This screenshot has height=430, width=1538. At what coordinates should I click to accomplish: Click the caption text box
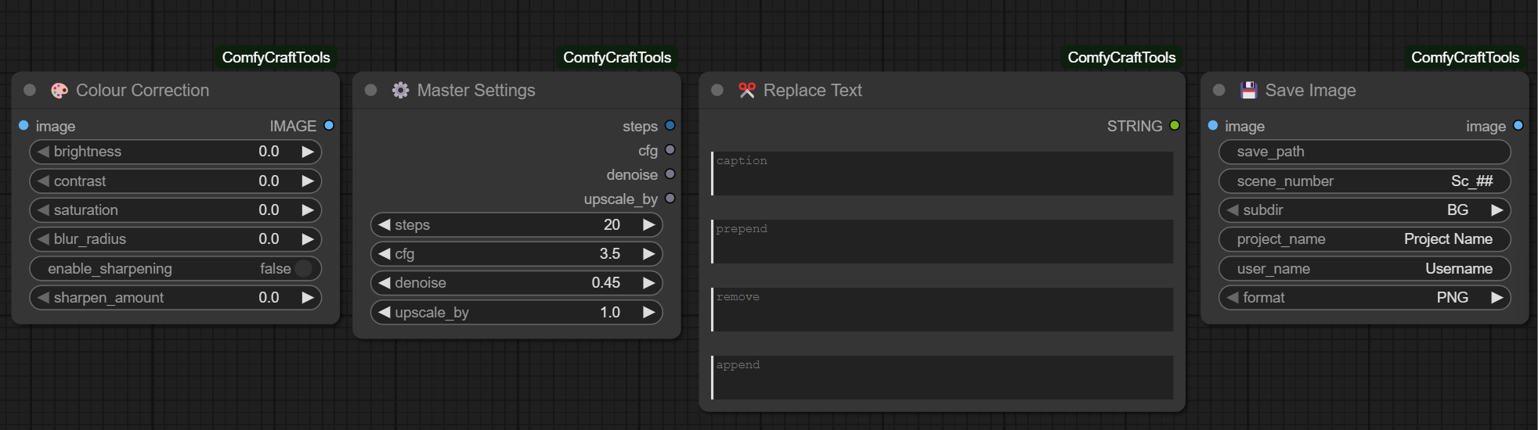click(942, 174)
